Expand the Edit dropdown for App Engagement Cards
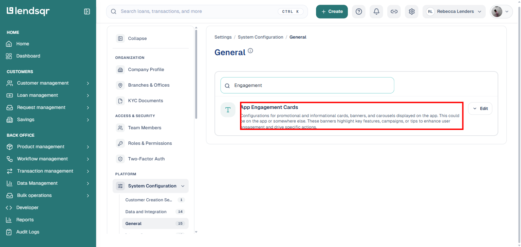Viewport: 521px width, 247px height. click(x=480, y=109)
